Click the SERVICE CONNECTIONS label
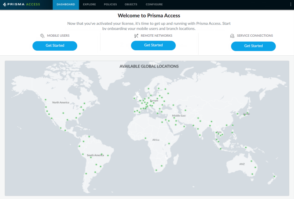 255,36
